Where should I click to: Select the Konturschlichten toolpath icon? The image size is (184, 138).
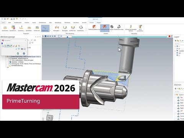[37, 28]
